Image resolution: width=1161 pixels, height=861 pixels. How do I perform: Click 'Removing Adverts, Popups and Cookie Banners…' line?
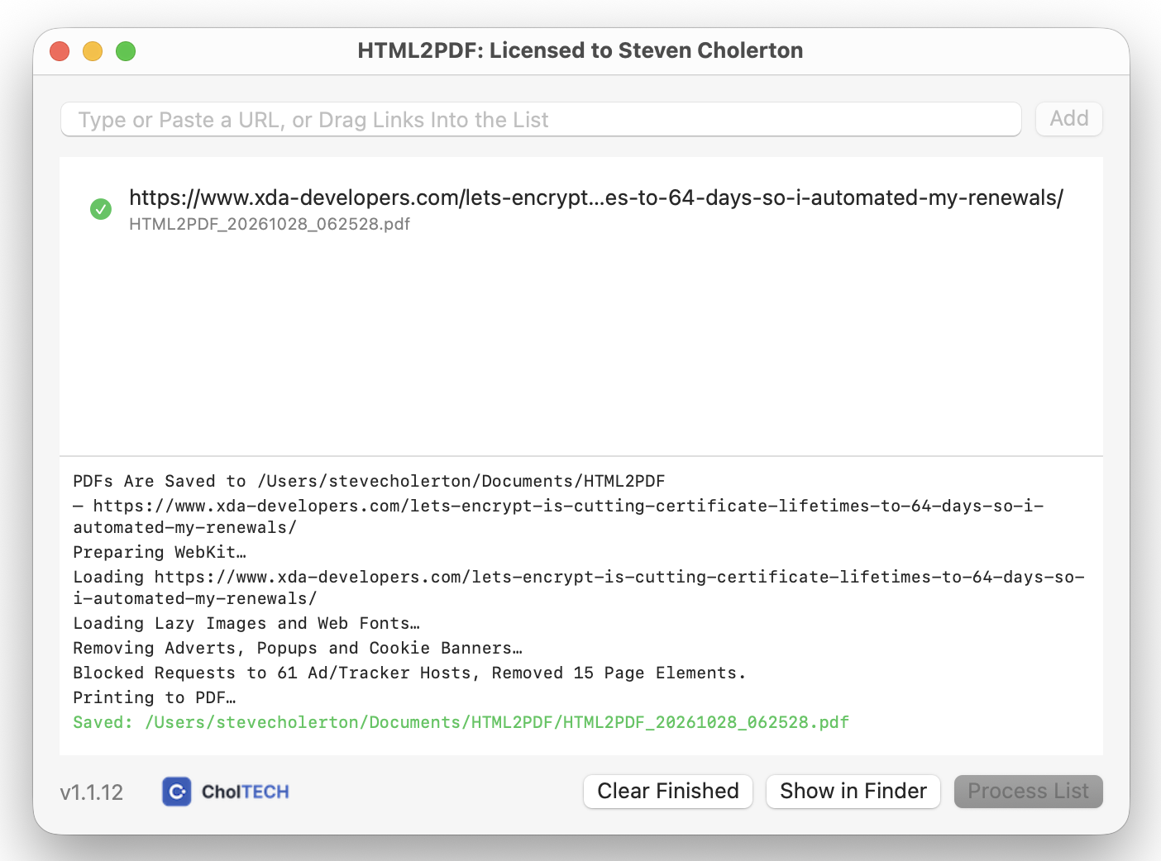298,648
